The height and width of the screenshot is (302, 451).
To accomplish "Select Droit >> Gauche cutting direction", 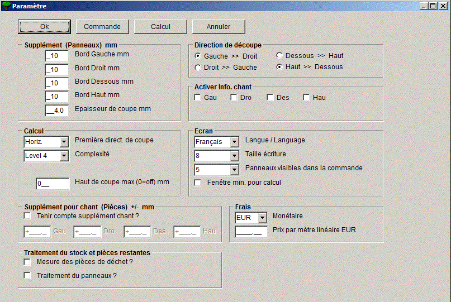I will 198,68.
